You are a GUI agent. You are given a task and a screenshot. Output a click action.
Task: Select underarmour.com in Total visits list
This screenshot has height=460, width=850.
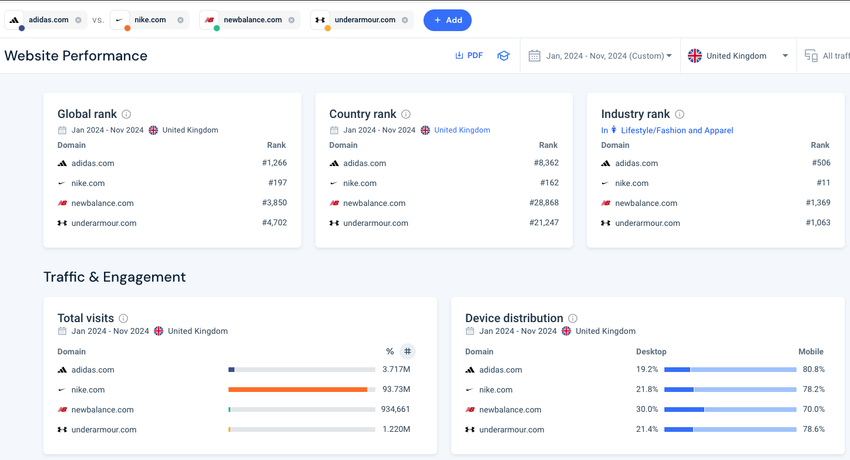coord(104,430)
